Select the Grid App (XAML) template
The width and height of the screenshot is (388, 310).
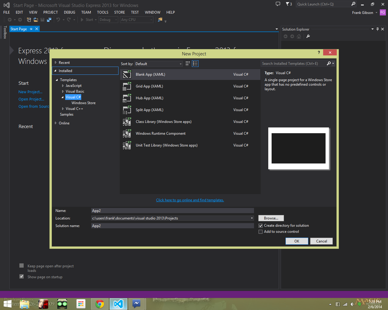coord(190,86)
